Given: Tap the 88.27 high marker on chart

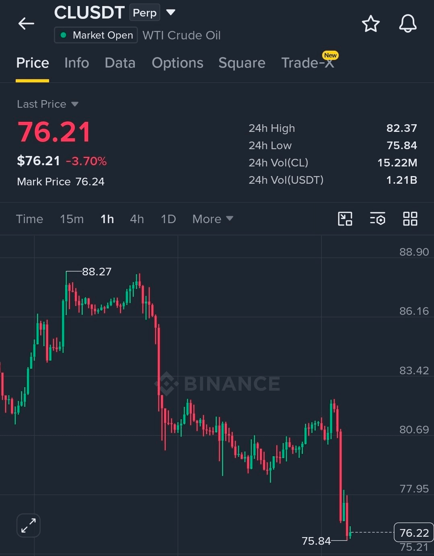Looking at the screenshot, I should click(x=97, y=272).
